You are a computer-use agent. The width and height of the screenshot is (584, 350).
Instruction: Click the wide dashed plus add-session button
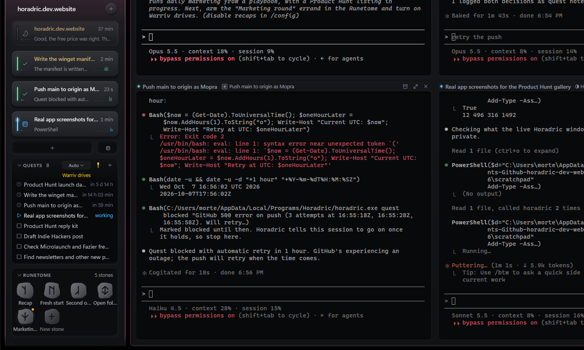click(52, 148)
